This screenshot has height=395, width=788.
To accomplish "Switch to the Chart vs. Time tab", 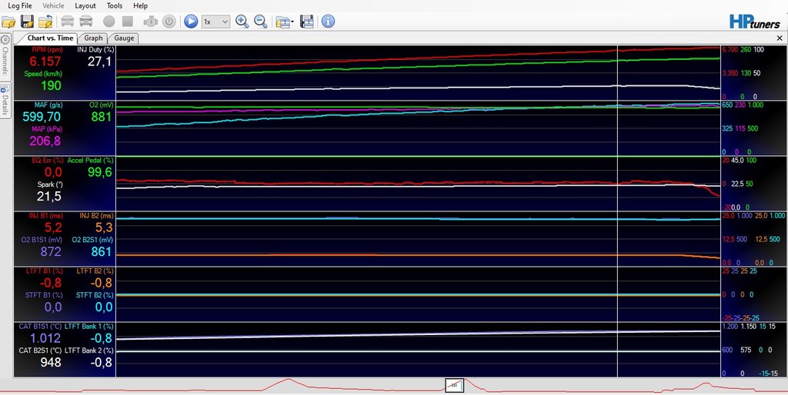I will click(x=50, y=38).
